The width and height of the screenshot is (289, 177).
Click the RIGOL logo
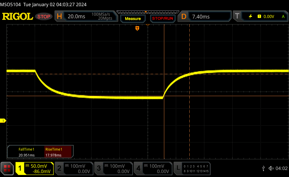click(17, 17)
